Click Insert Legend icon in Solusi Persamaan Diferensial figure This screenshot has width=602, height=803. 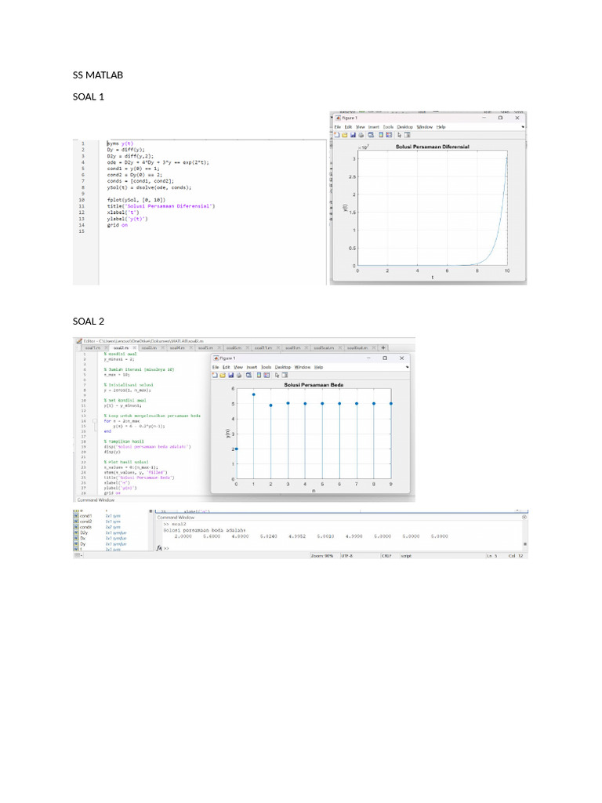[x=389, y=135]
